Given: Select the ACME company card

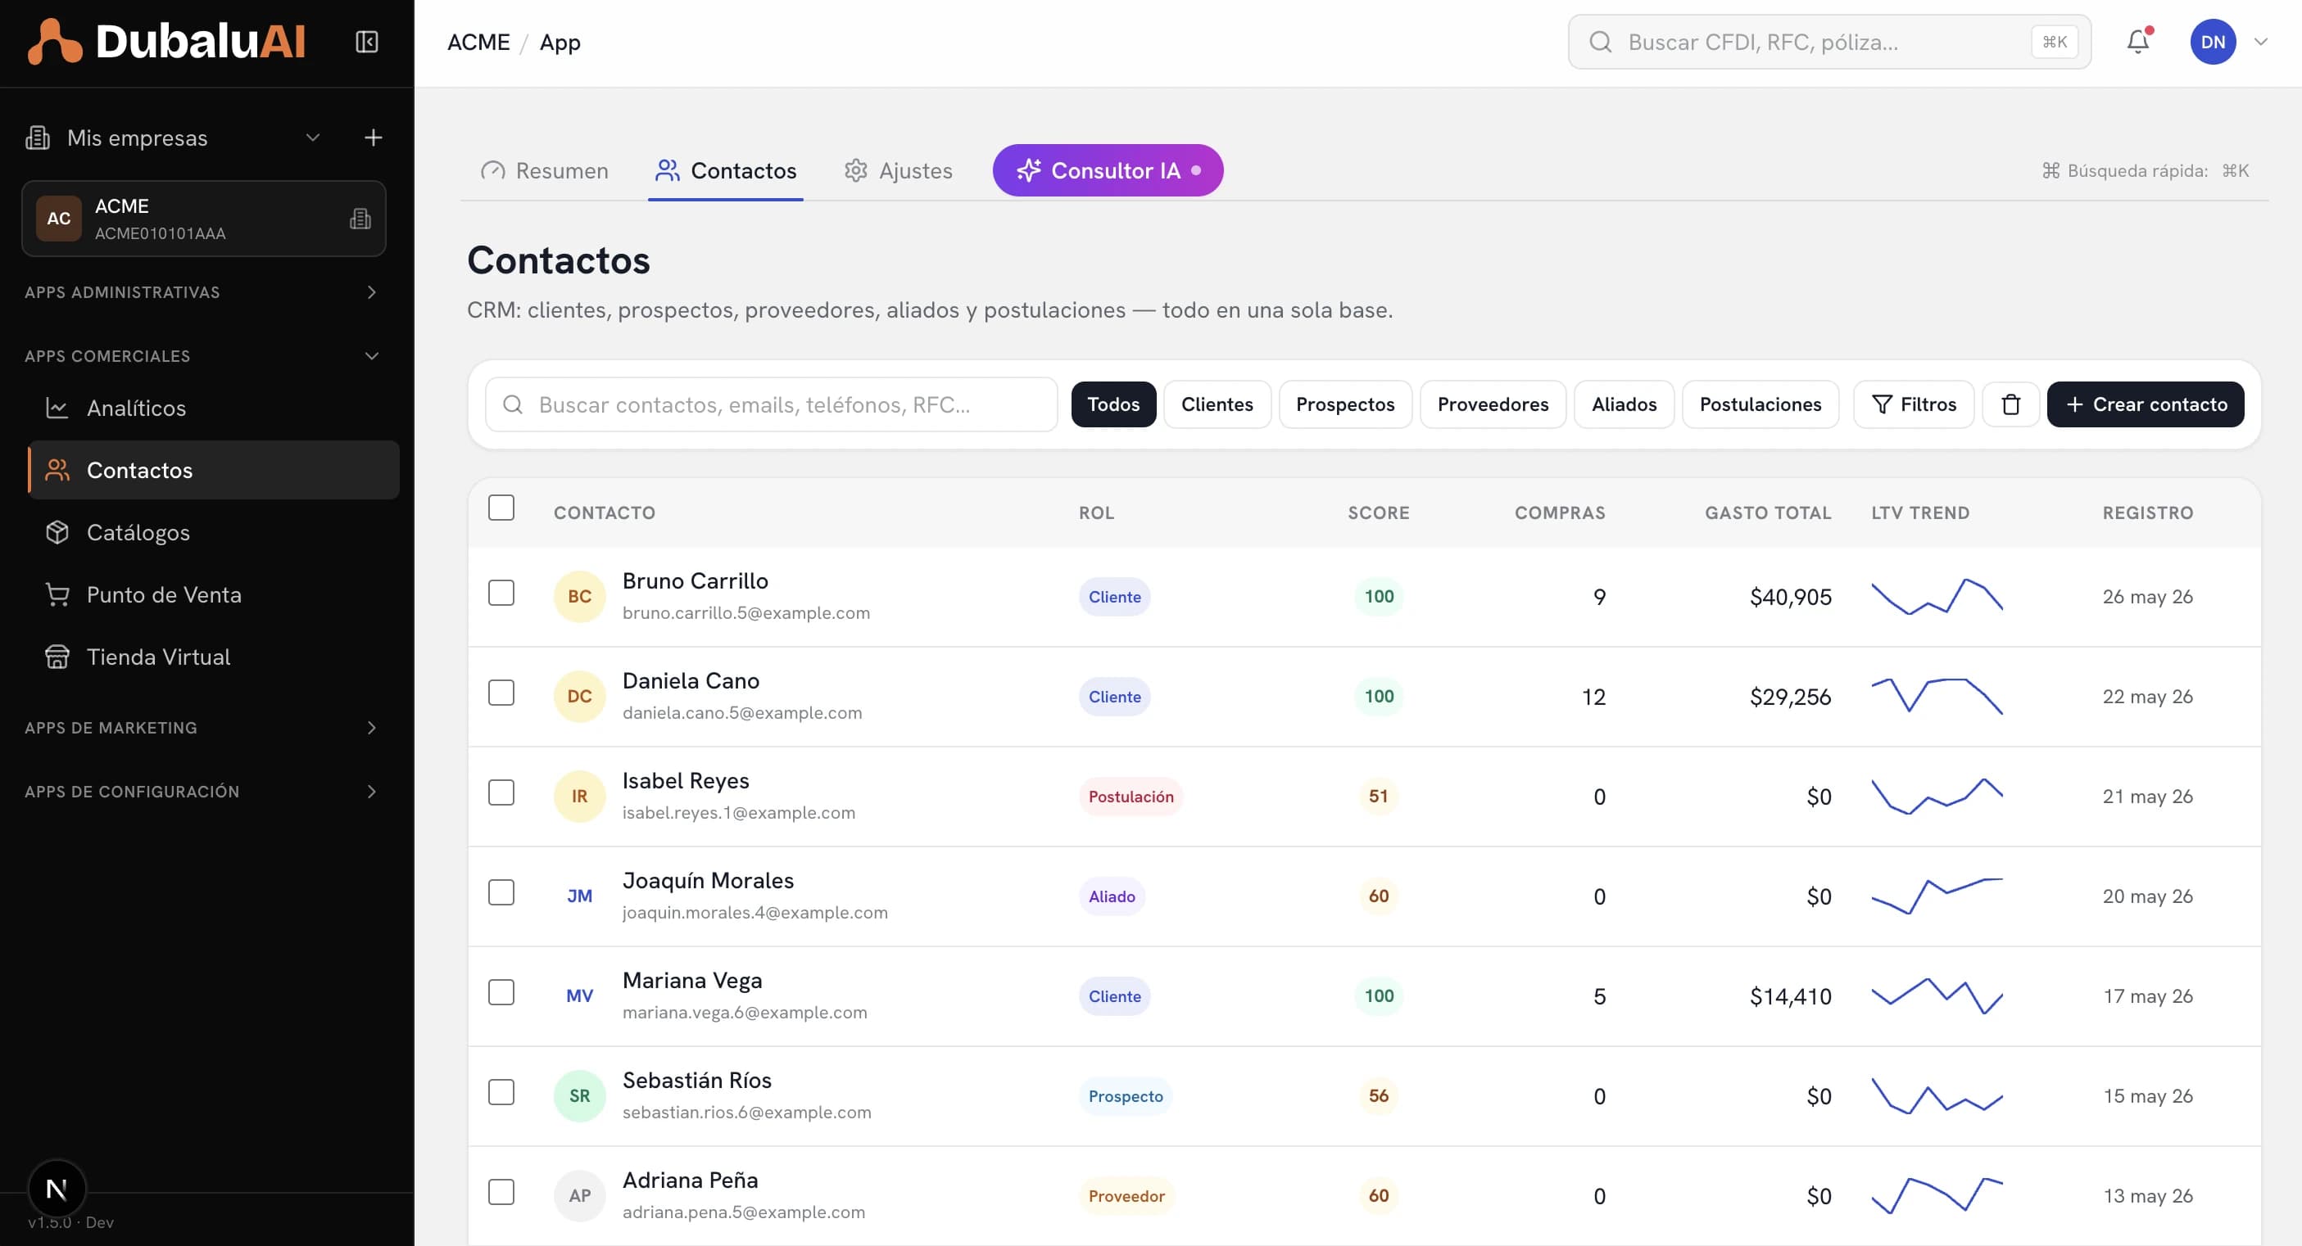Looking at the screenshot, I should pyautogui.click(x=204, y=219).
